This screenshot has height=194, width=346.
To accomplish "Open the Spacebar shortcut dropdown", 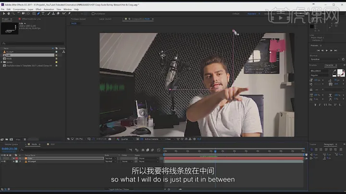I will (x=325, y=59).
